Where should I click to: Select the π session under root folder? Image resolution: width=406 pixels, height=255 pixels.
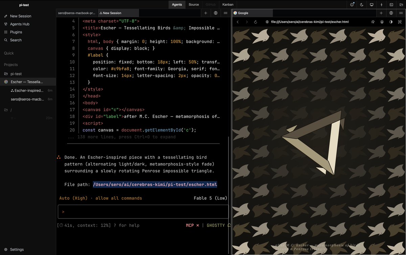(28, 118)
